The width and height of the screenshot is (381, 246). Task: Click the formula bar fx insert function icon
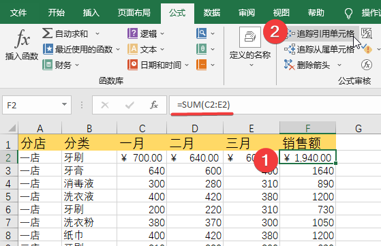coord(154,105)
